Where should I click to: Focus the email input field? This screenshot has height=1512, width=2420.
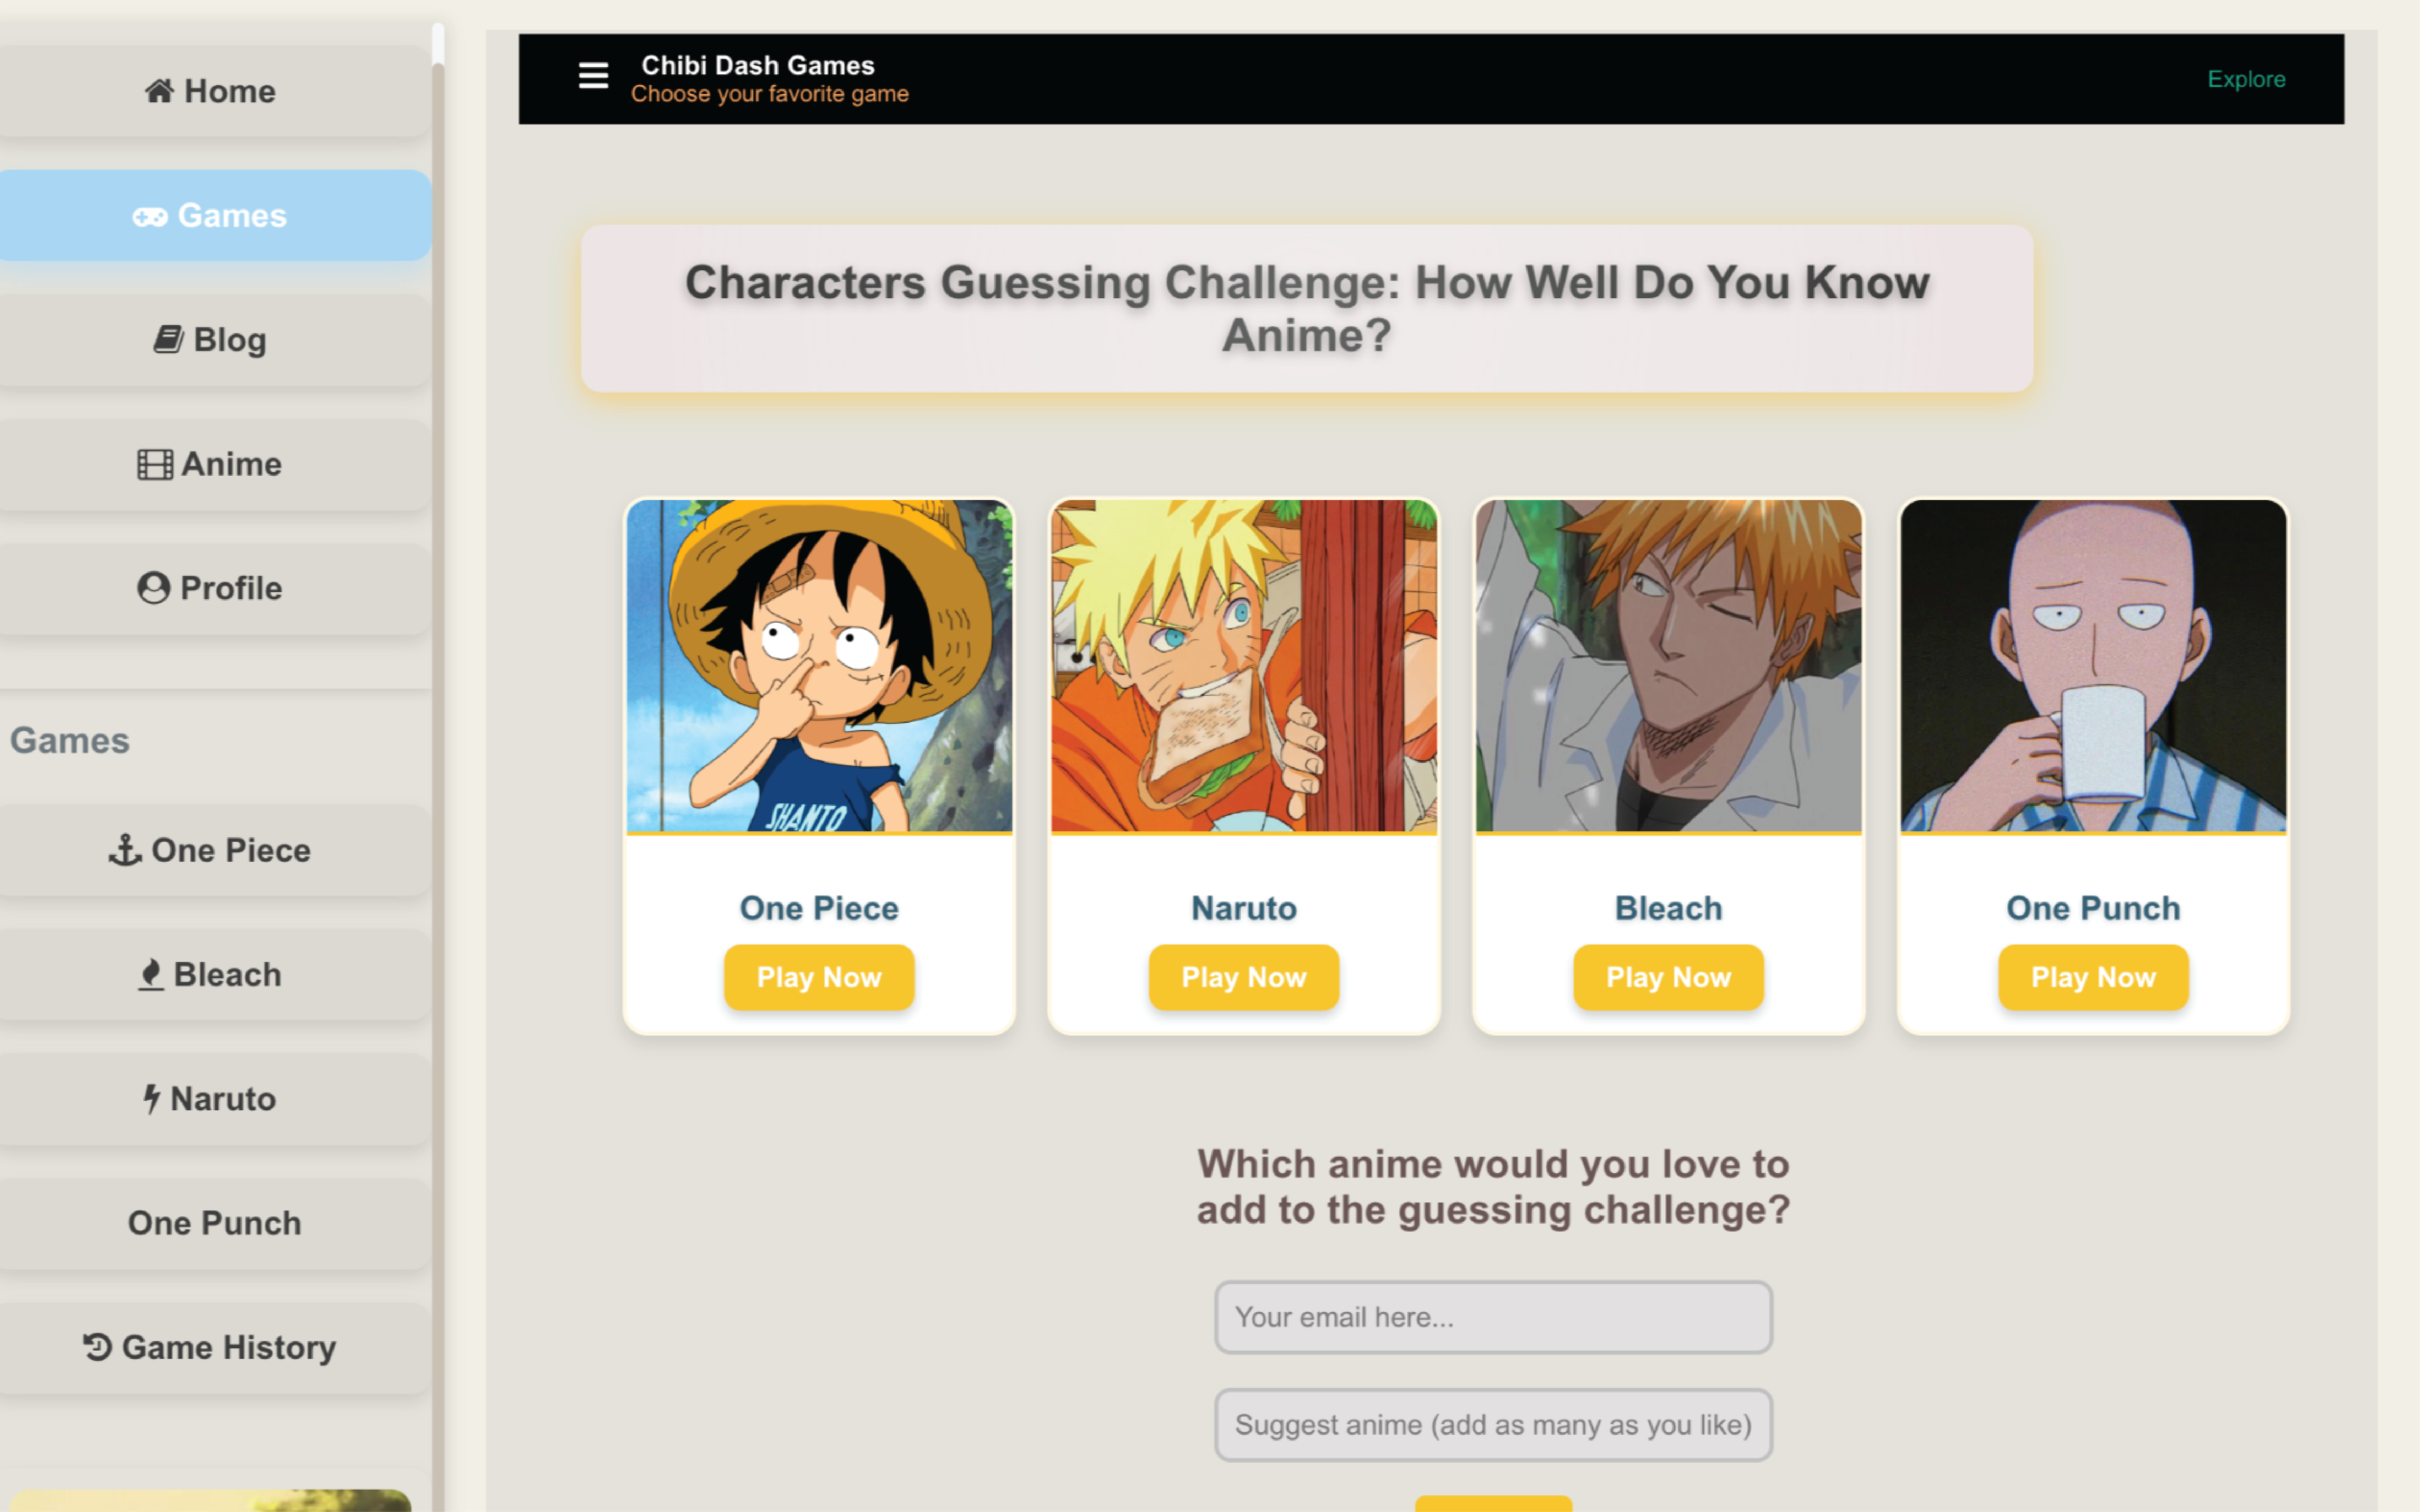coord(1493,1317)
